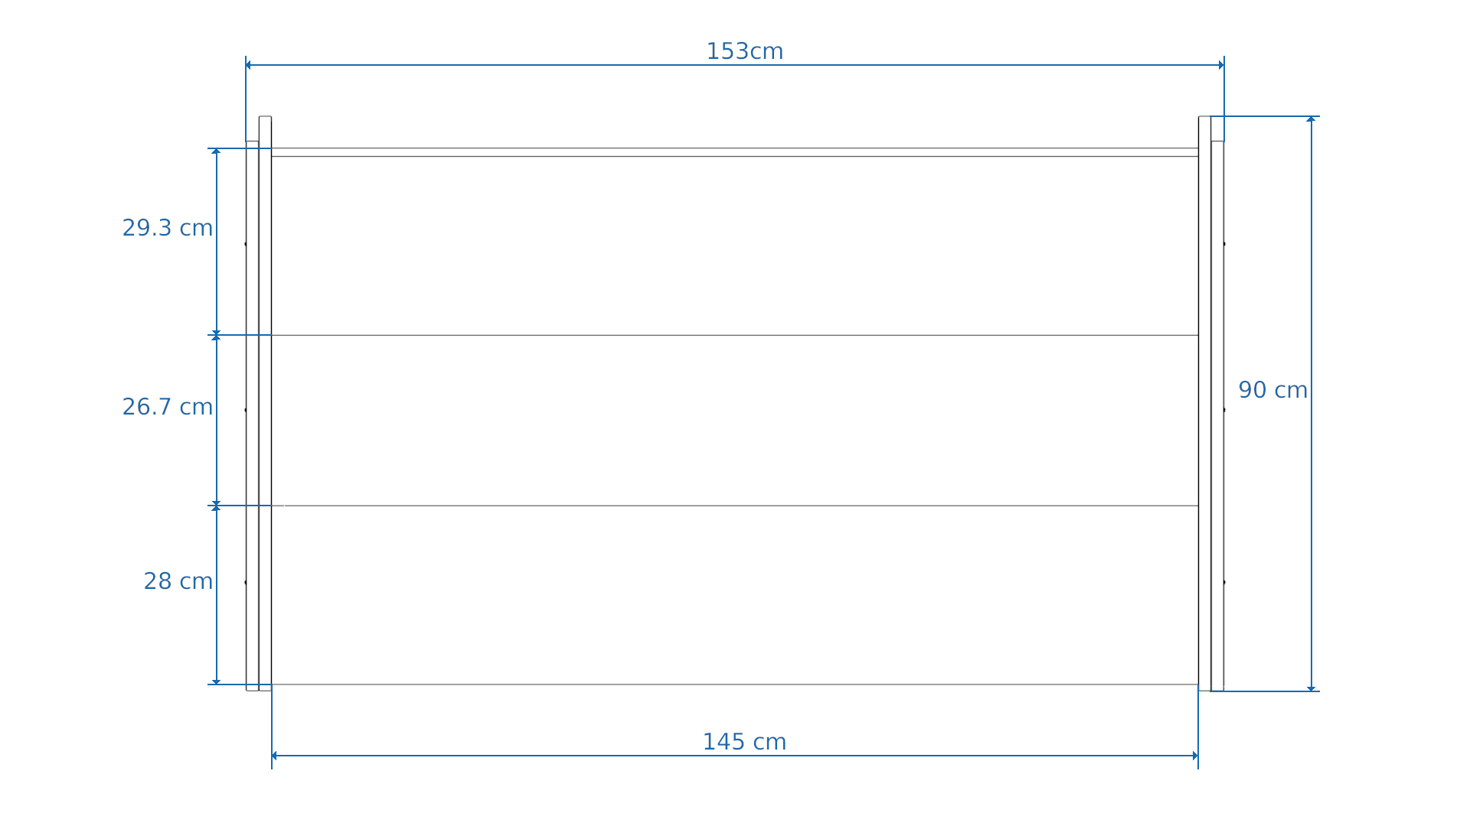
Task: Click left arrowhead of 153cm dimension line
Action: tap(248, 65)
